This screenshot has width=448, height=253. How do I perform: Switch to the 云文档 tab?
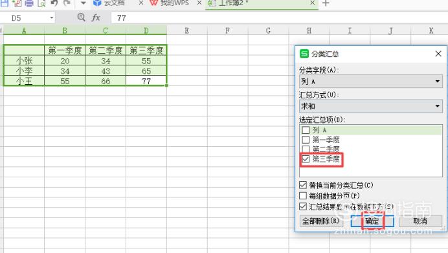pos(114,3)
